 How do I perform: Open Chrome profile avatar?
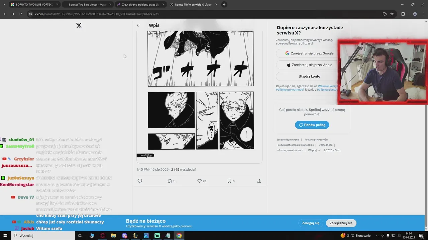click(415, 14)
